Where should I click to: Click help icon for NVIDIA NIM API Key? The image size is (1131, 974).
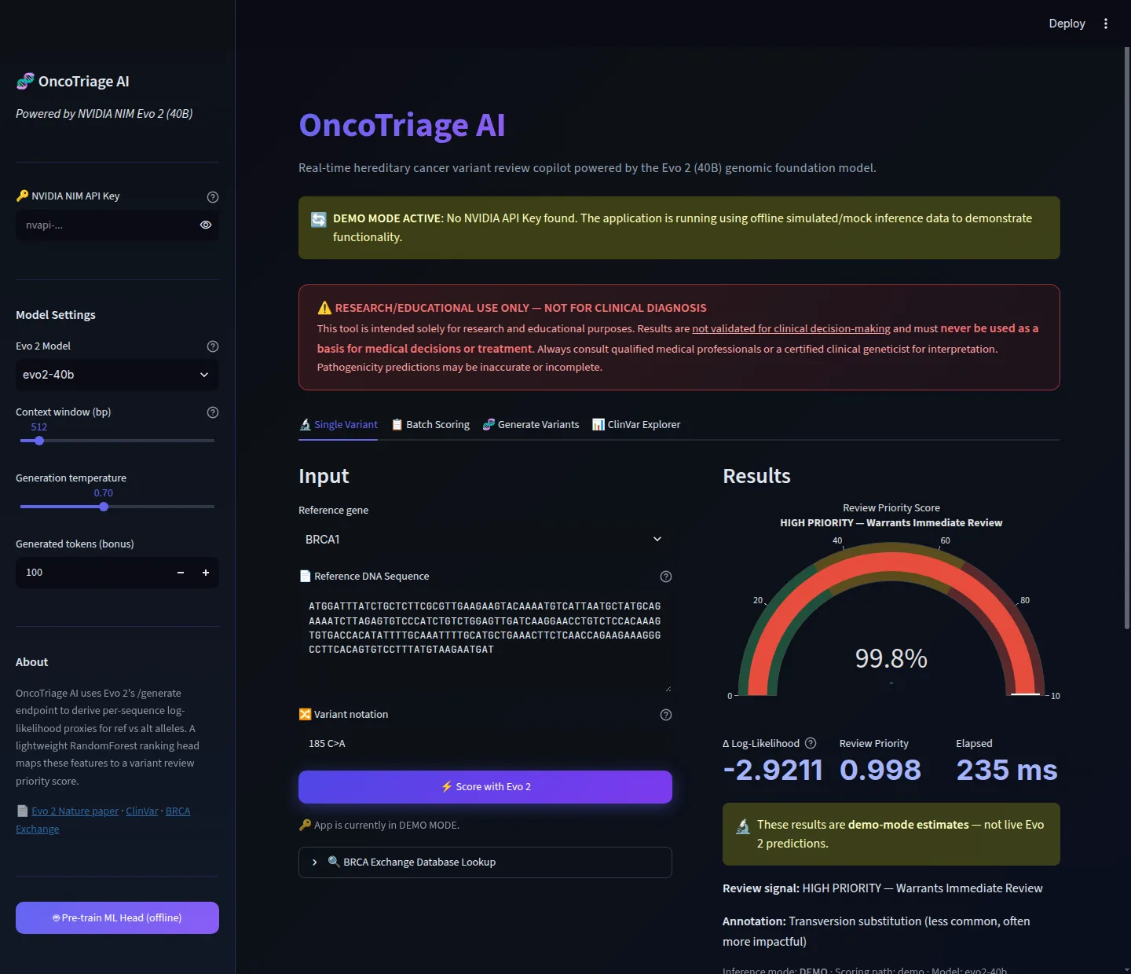[212, 197]
